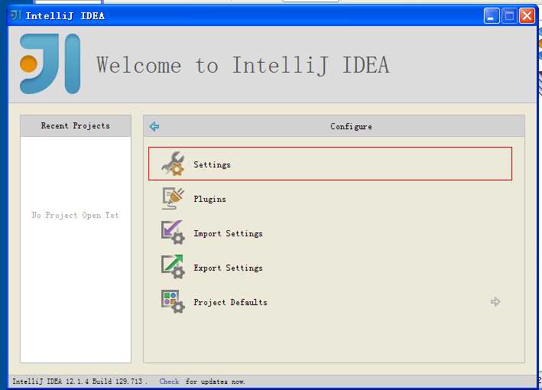Click the small IDEA icon in title bar

click(15, 15)
